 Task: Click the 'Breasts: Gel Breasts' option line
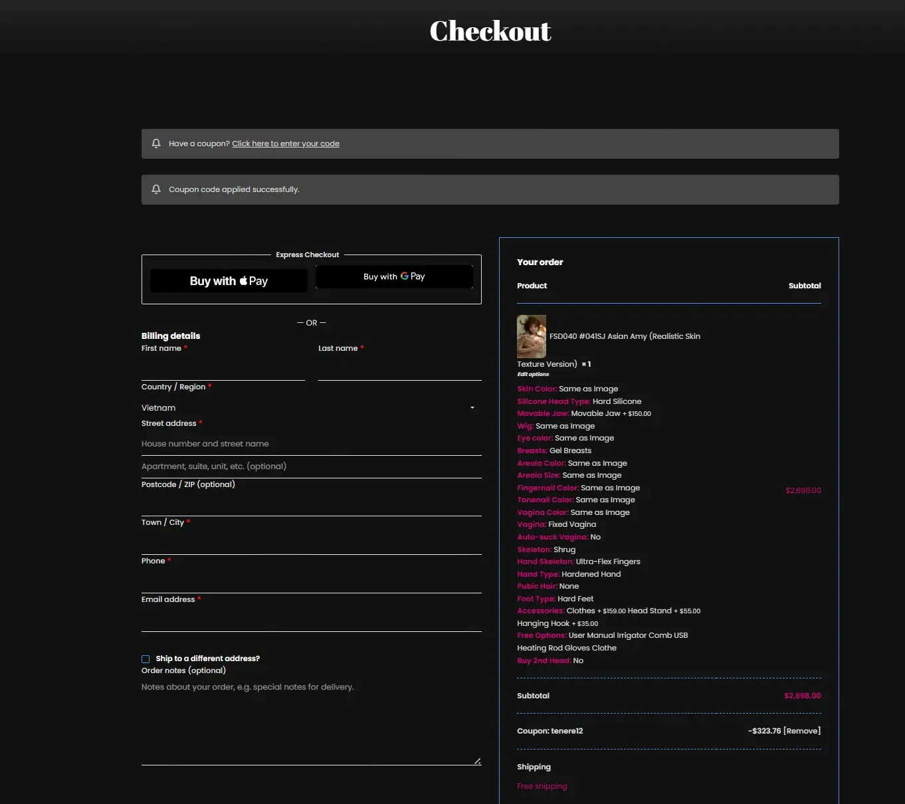[554, 451]
